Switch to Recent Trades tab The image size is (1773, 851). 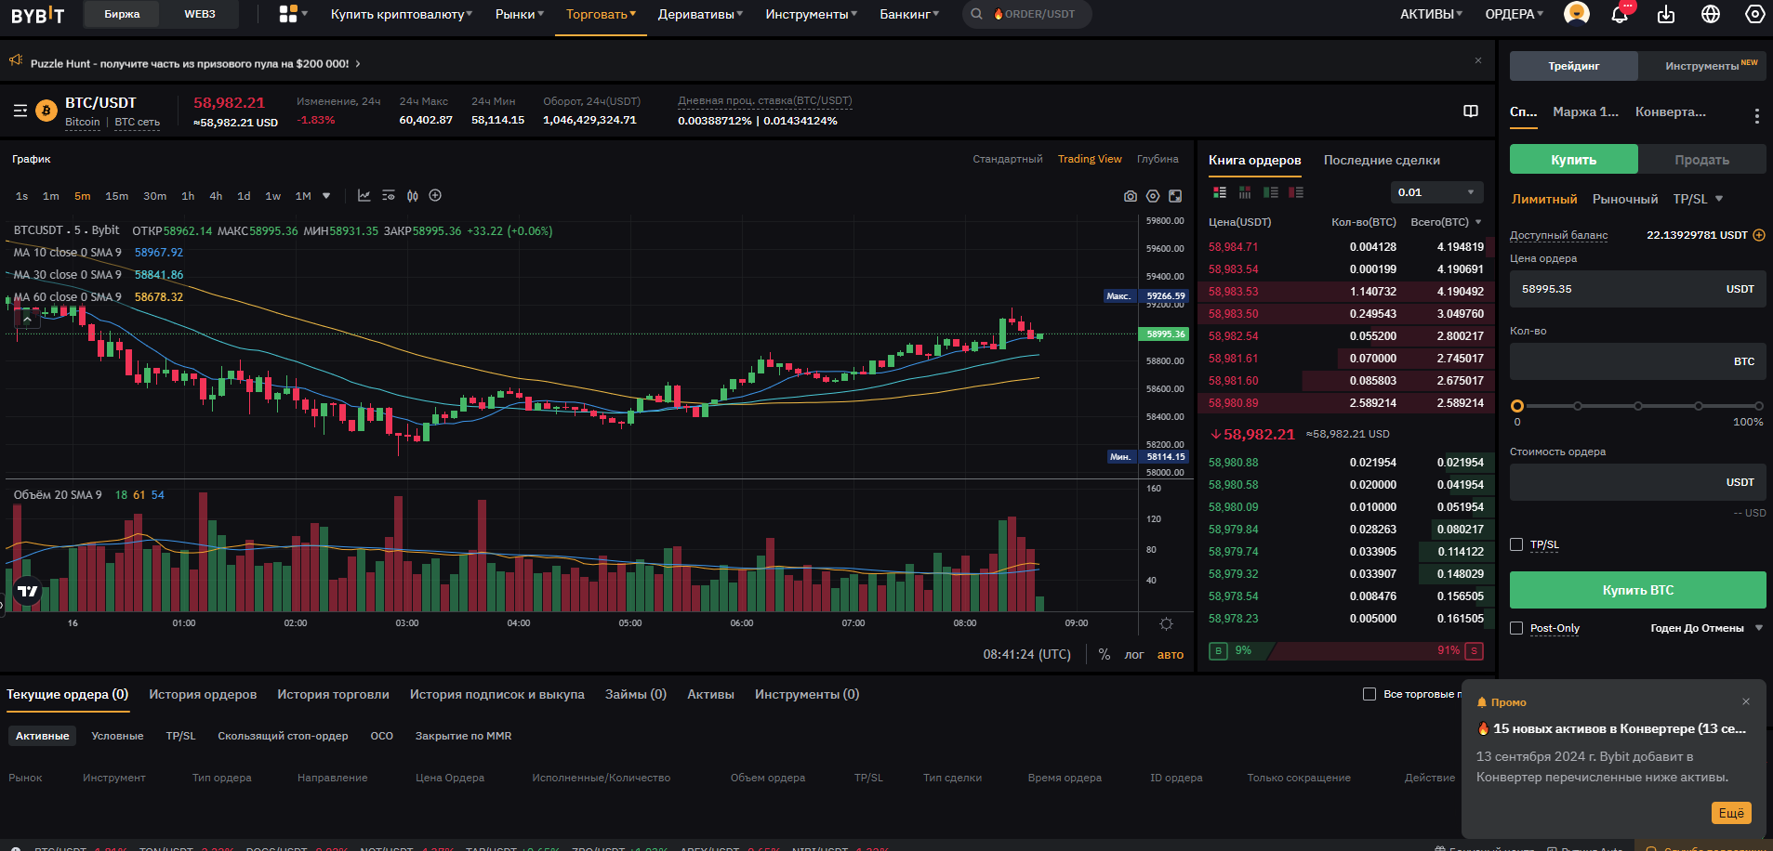pos(1382,160)
